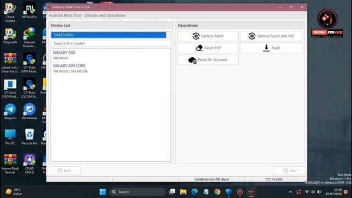Click the Factory Reset operation button
Screen dimensions: 352x198
[x=208, y=36]
